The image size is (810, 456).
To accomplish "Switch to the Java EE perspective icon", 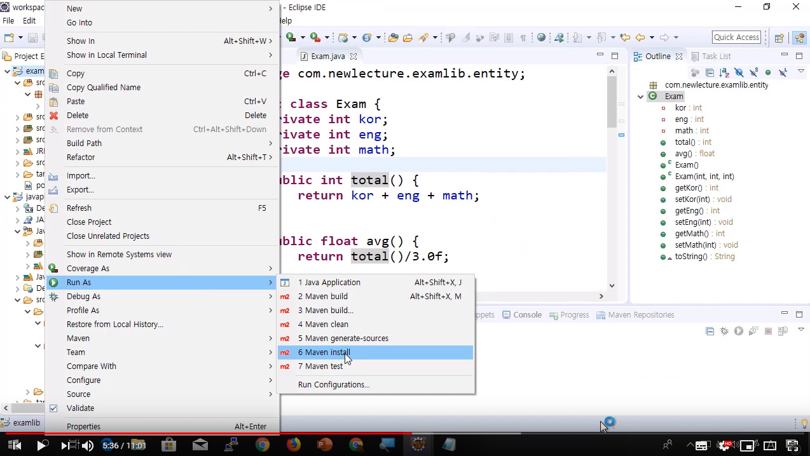I will 799,37.
